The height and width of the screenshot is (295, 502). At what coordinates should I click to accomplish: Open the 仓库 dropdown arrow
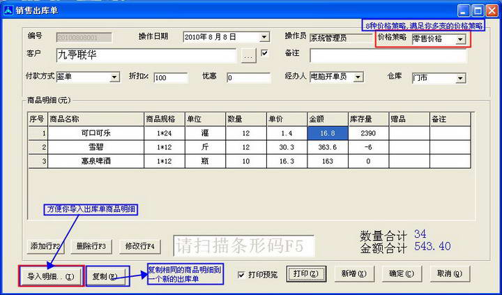(460, 78)
